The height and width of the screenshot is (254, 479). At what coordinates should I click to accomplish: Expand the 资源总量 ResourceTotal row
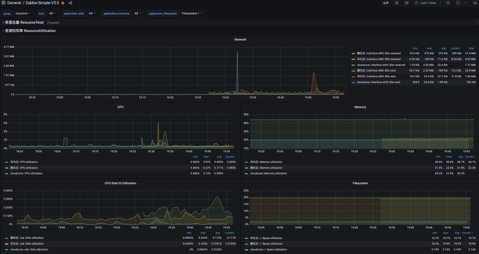coord(24,23)
